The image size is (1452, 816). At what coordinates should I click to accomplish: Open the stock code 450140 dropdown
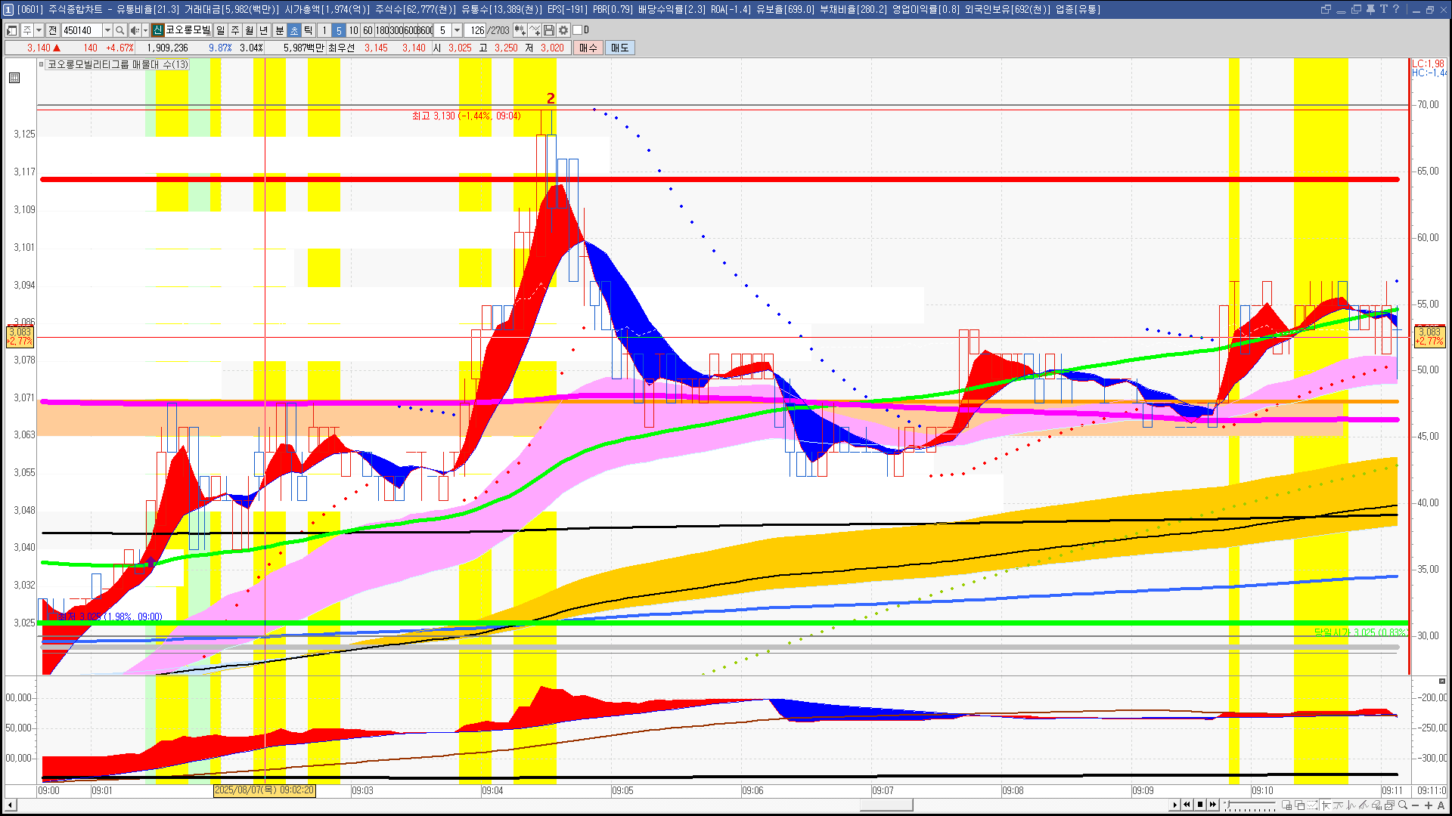point(107,30)
